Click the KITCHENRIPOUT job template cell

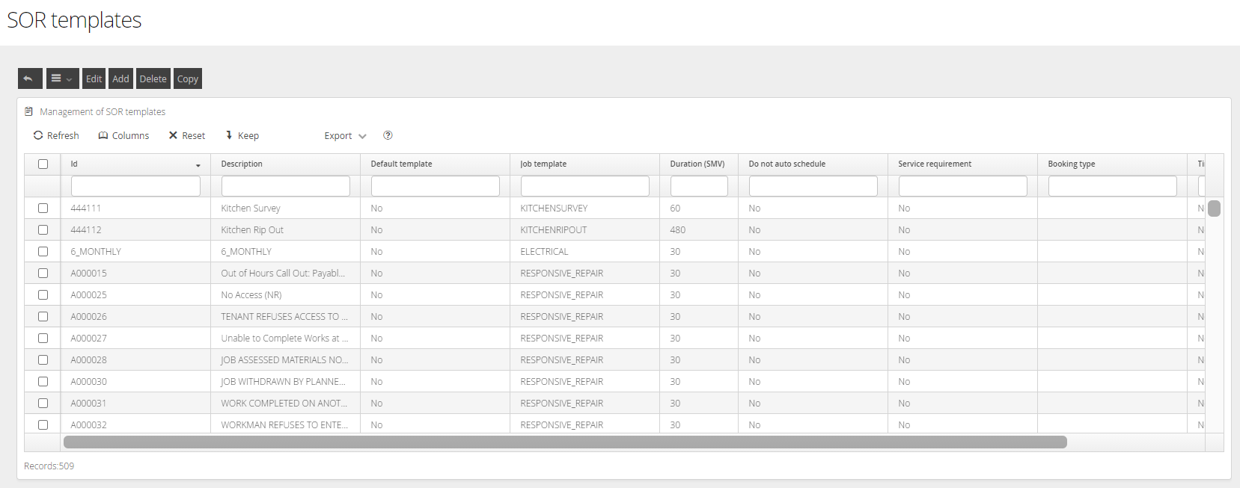click(x=584, y=229)
